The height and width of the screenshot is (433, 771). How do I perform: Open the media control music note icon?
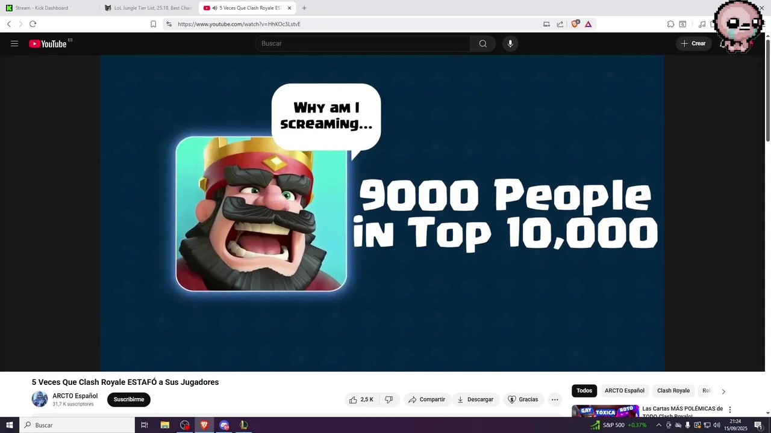pos(702,24)
